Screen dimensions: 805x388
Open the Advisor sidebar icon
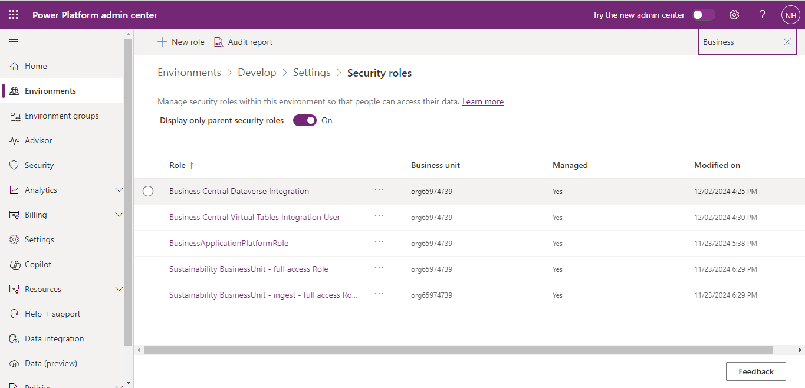point(15,141)
